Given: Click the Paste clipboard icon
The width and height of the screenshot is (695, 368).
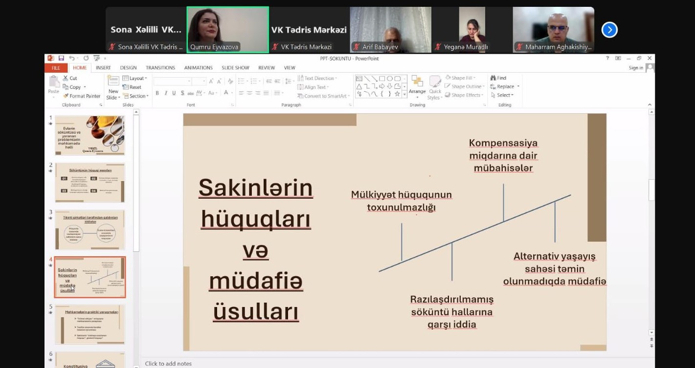Looking at the screenshot, I should tap(54, 82).
